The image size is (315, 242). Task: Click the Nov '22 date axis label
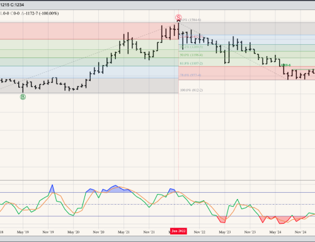199,232
